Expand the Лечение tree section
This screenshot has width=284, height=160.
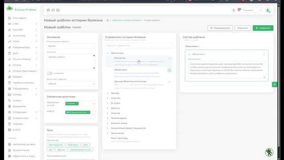point(107,113)
